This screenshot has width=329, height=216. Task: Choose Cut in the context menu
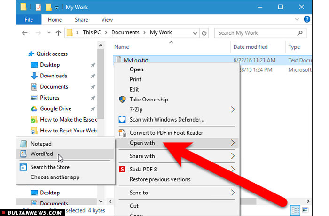134,206
